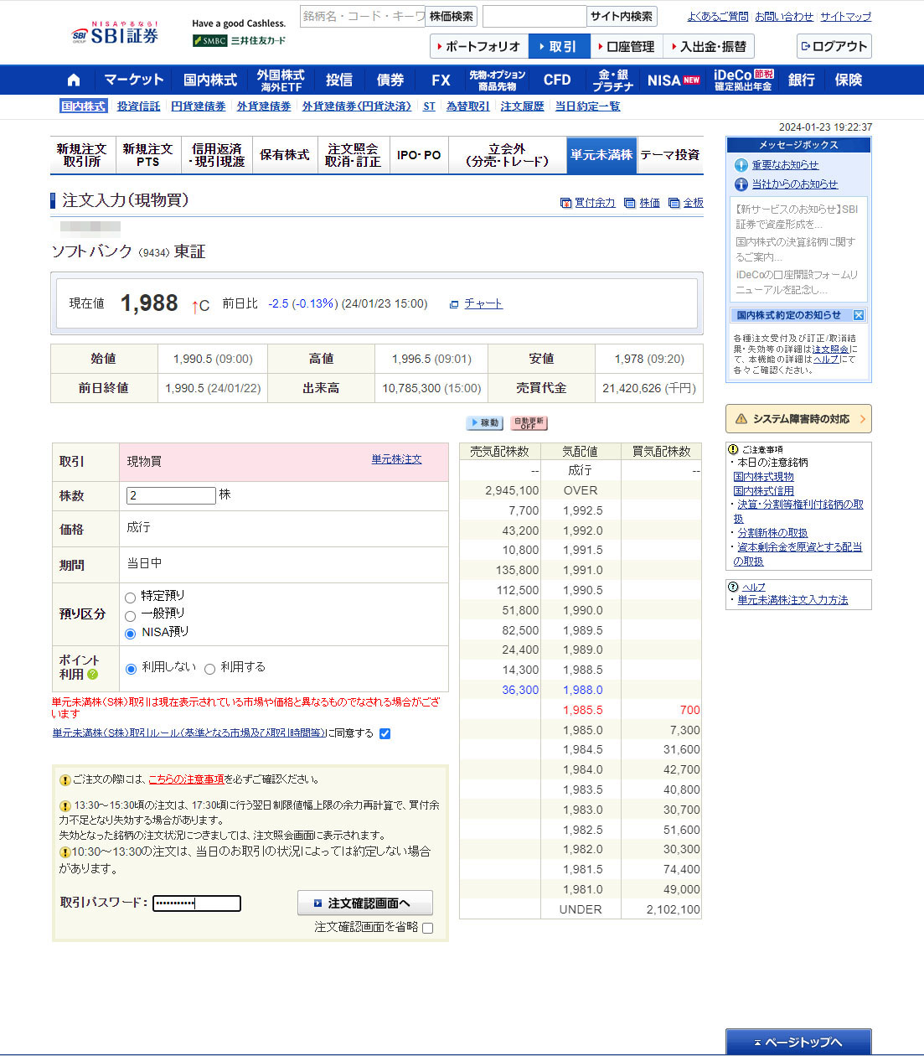Viewport: 924px width, 1056px height.
Task: Click the green help icon next to ポイント利用
Action: (93, 675)
